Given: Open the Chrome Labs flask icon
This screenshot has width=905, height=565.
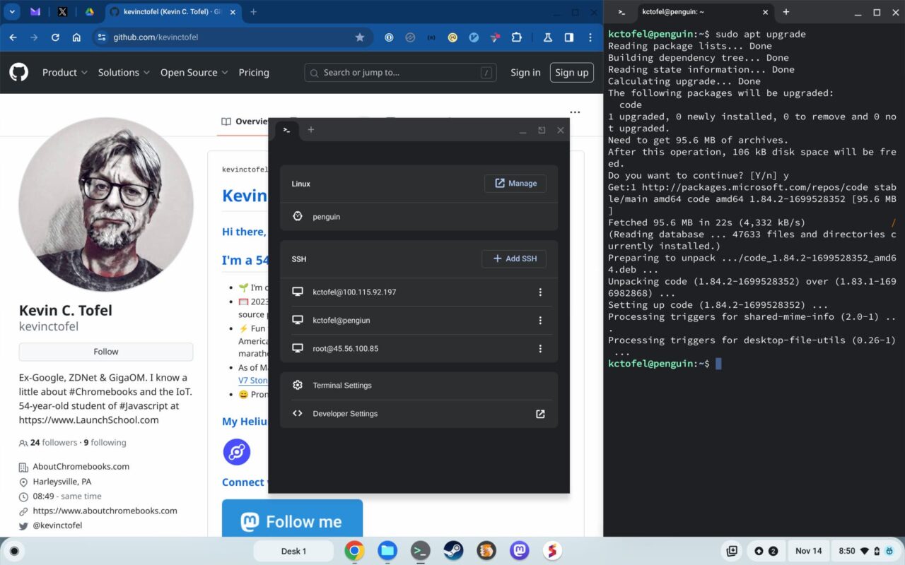Looking at the screenshot, I should 547,37.
